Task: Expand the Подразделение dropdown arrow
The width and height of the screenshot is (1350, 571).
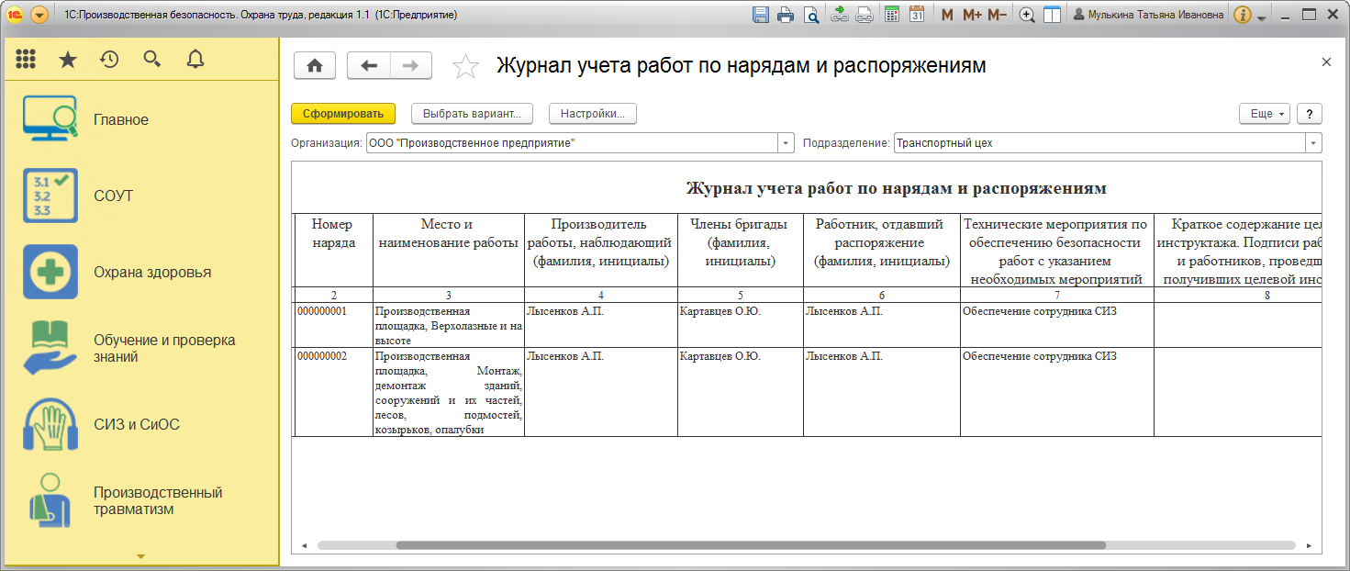Action: [1314, 143]
